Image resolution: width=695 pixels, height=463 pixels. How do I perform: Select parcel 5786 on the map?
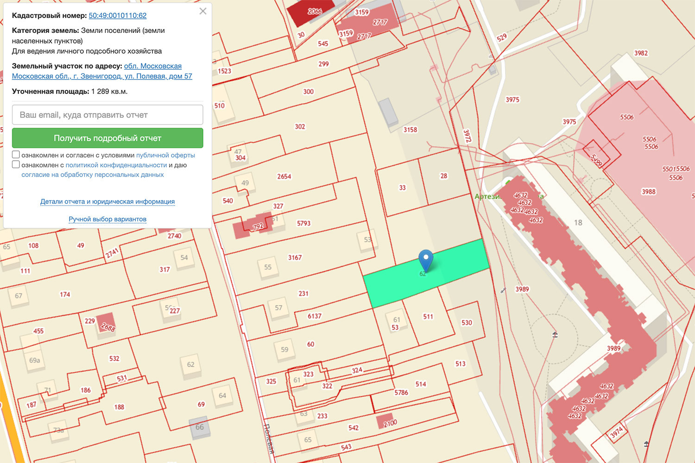coord(401,393)
